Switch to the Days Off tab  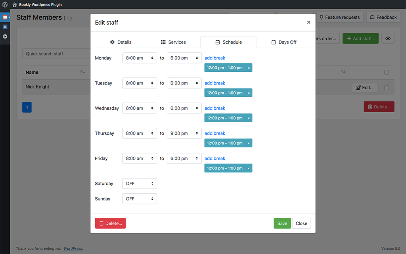coord(283,42)
